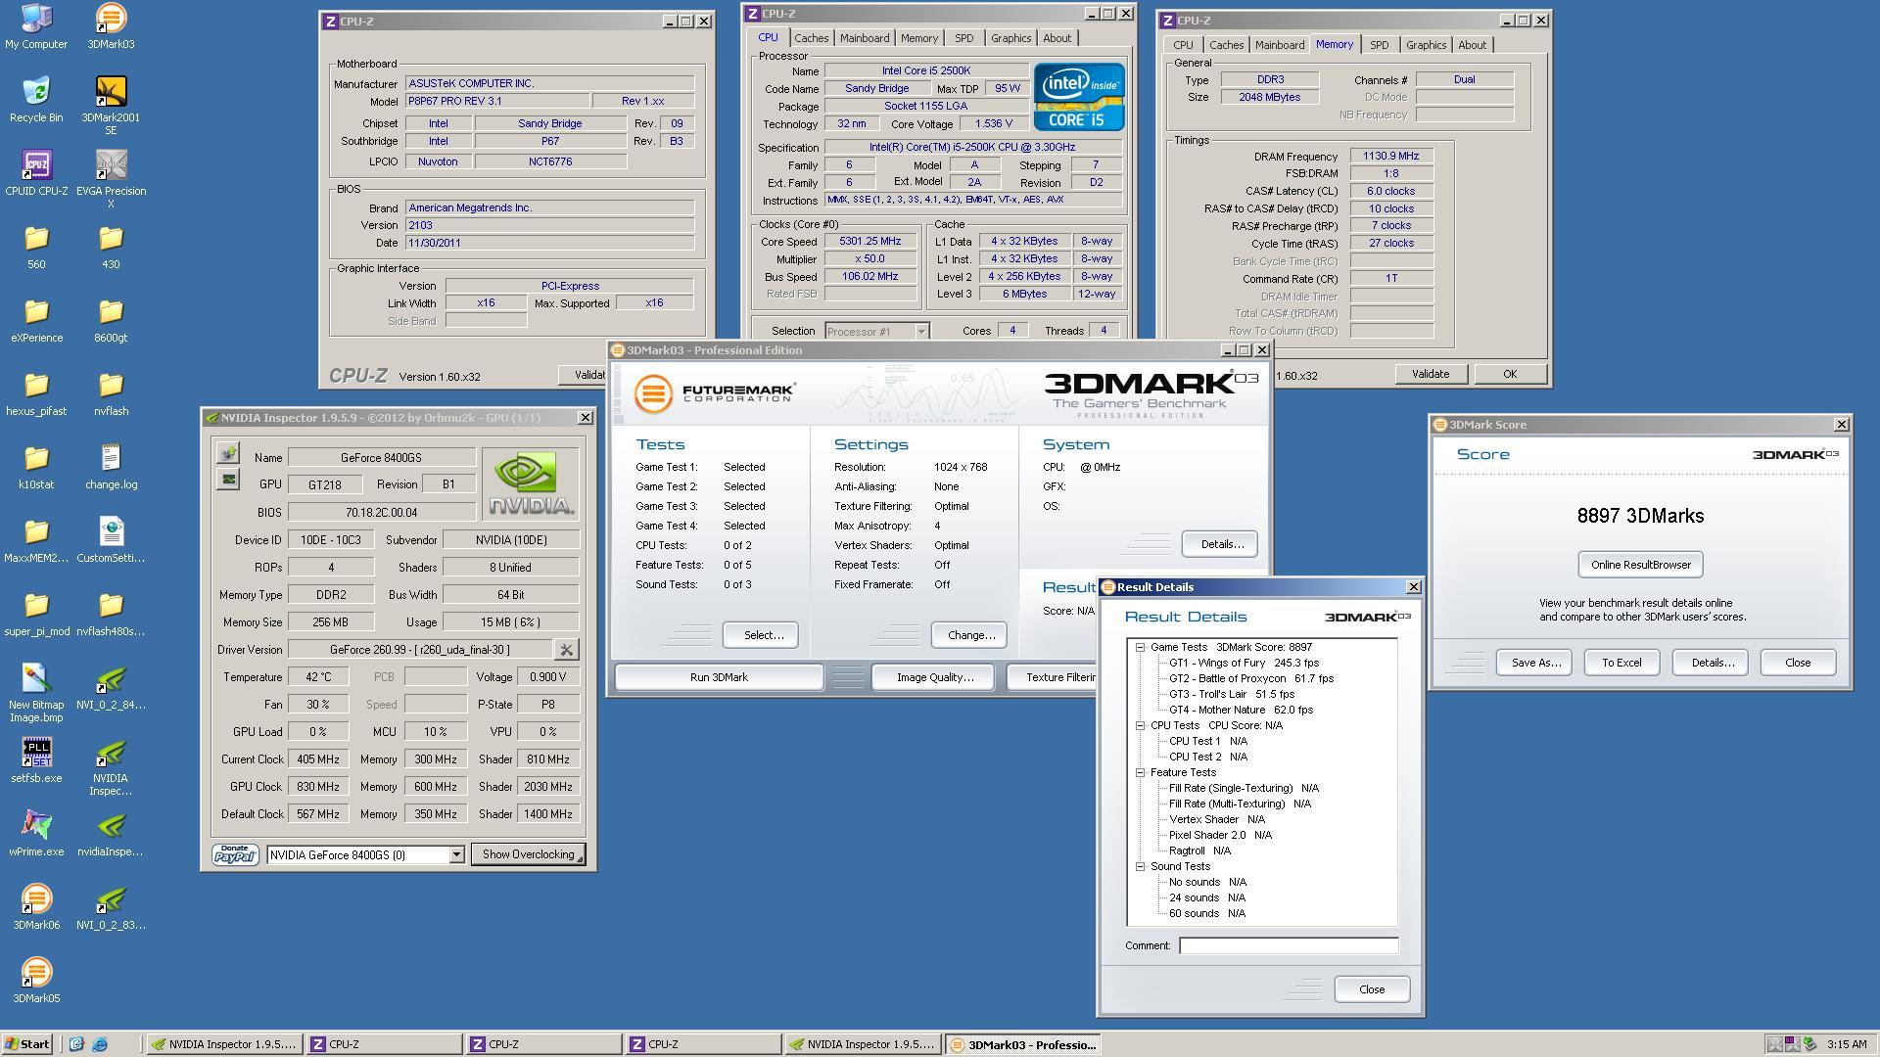
Task: Click Validate in right CPU-Z window
Action: point(1430,374)
